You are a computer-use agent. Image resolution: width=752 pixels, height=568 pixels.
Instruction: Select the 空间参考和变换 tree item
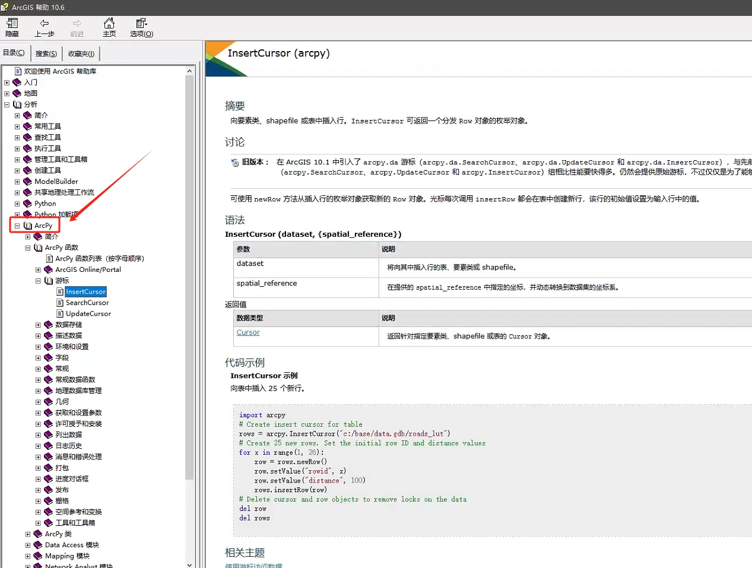78,512
